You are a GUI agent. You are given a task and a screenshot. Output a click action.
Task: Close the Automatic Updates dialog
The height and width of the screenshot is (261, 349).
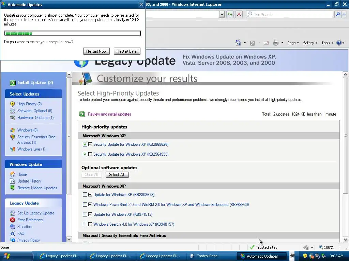(141, 4)
